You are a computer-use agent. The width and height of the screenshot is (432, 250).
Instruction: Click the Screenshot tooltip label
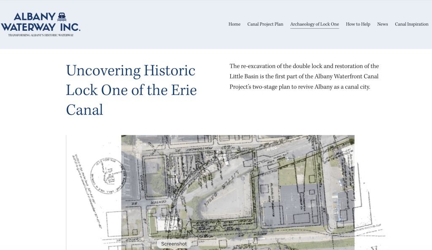coord(174,244)
